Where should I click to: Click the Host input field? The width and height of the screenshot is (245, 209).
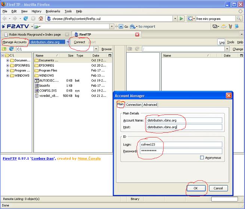184,127
